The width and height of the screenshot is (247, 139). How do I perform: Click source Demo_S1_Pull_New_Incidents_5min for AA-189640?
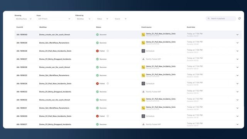point(161,34)
